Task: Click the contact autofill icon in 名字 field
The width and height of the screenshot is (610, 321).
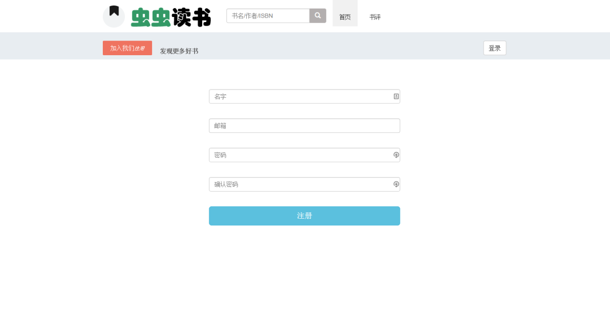Action: [396, 96]
